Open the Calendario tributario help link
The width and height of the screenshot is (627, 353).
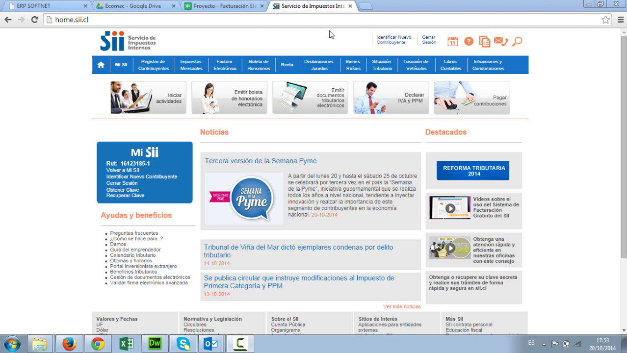pos(133,255)
